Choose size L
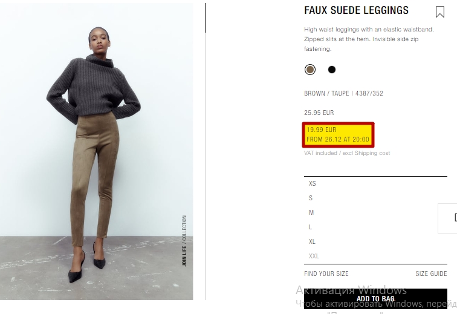This screenshot has width=457, height=314. (375, 227)
